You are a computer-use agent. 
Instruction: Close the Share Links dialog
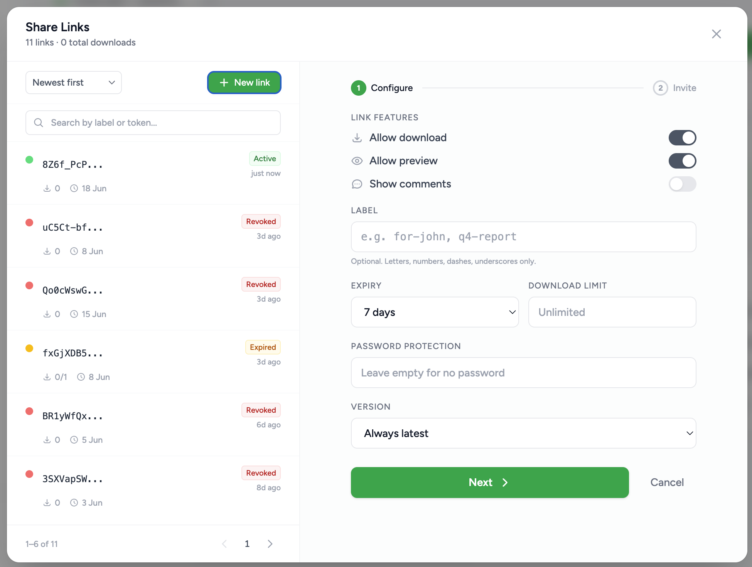pos(716,34)
